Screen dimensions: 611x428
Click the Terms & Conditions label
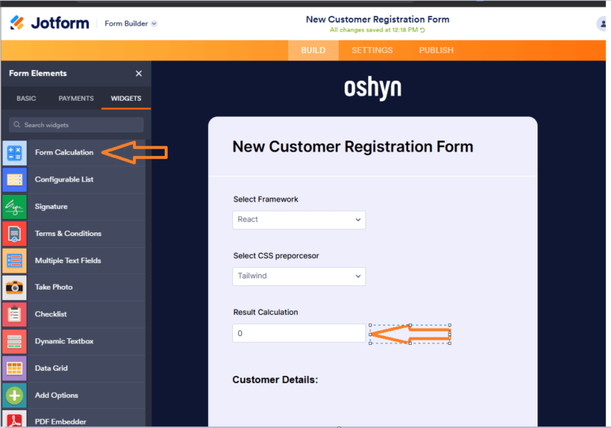[68, 234]
